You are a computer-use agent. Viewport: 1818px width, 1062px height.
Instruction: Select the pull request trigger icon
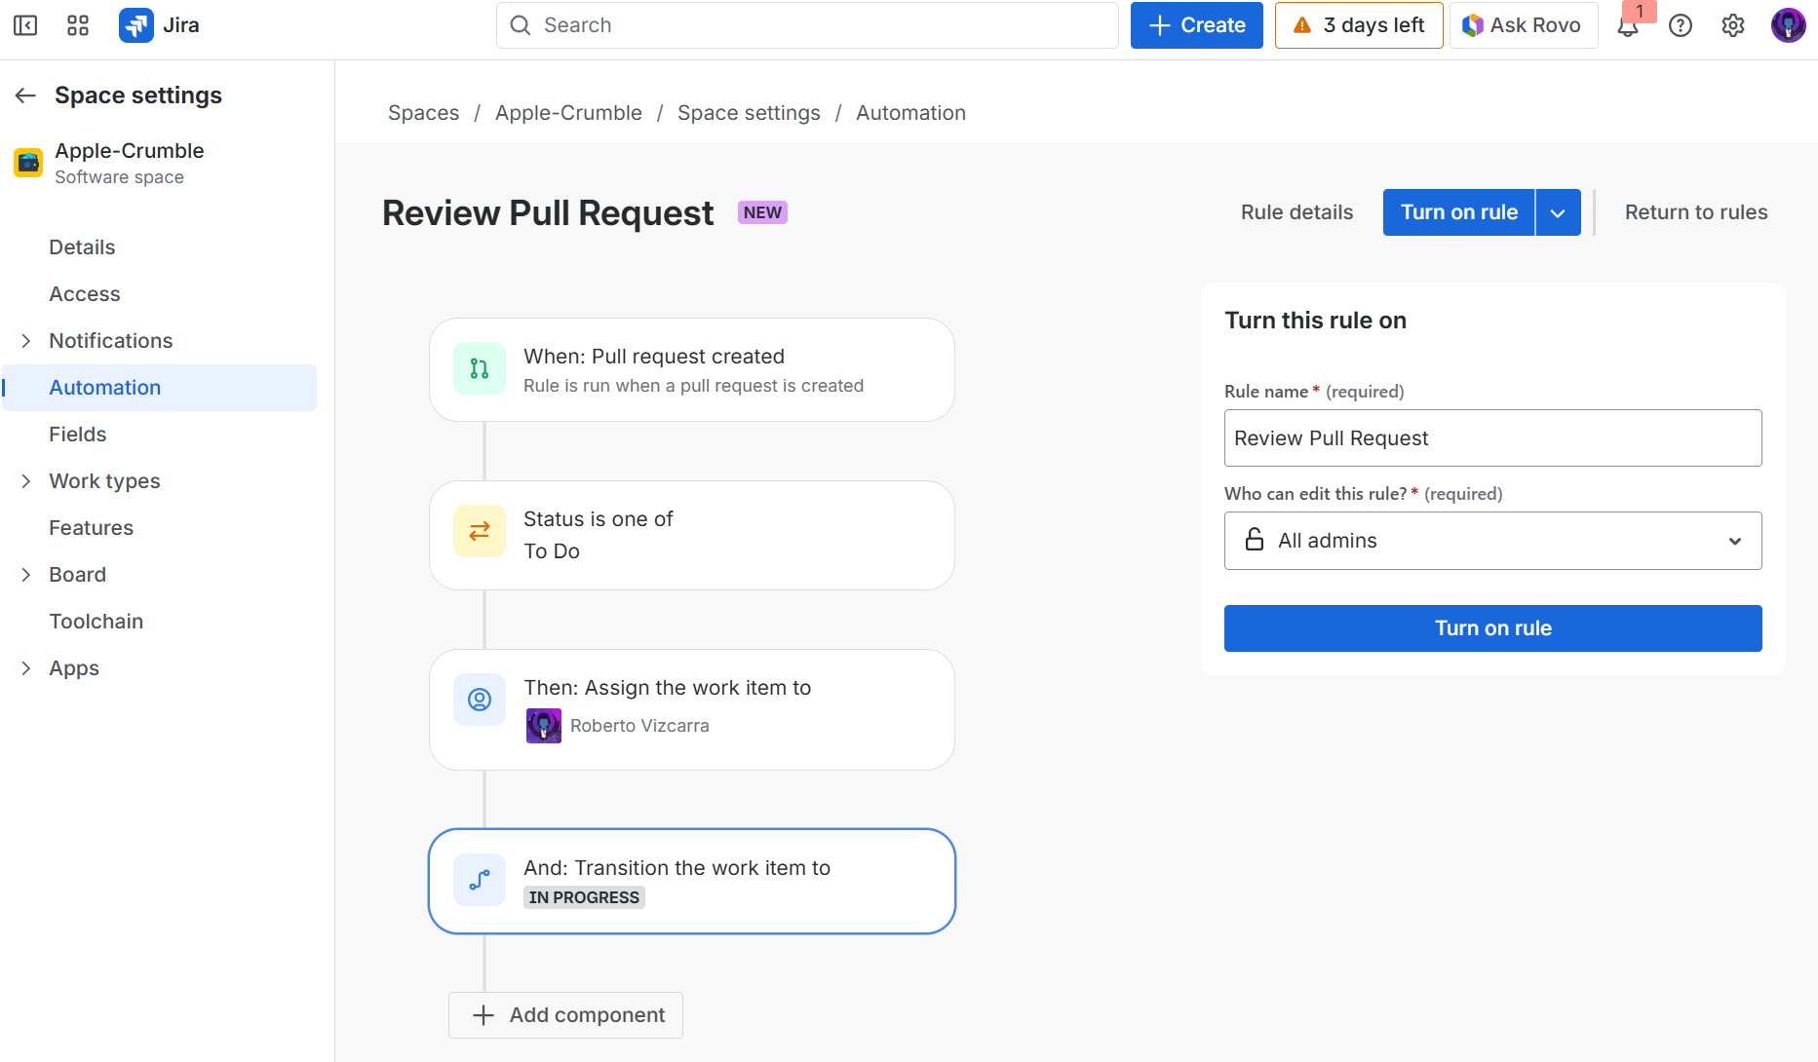point(480,368)
